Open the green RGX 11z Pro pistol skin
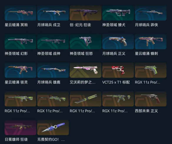 151,70
